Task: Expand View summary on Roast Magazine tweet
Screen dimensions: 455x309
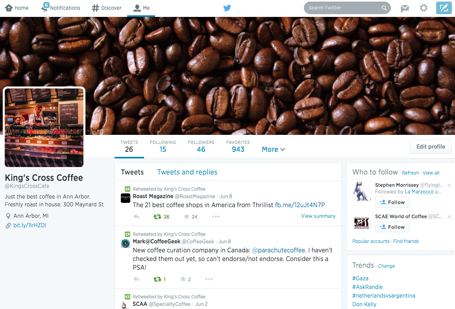Action: 318,216
